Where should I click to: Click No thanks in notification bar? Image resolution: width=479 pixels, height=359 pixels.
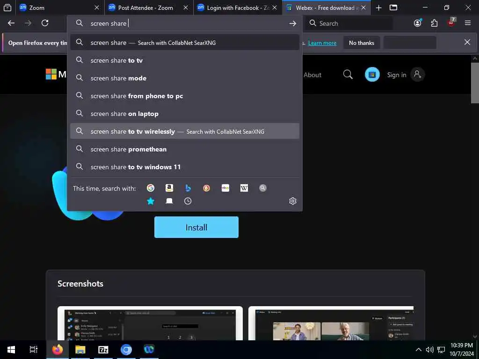tap(362, 43)
